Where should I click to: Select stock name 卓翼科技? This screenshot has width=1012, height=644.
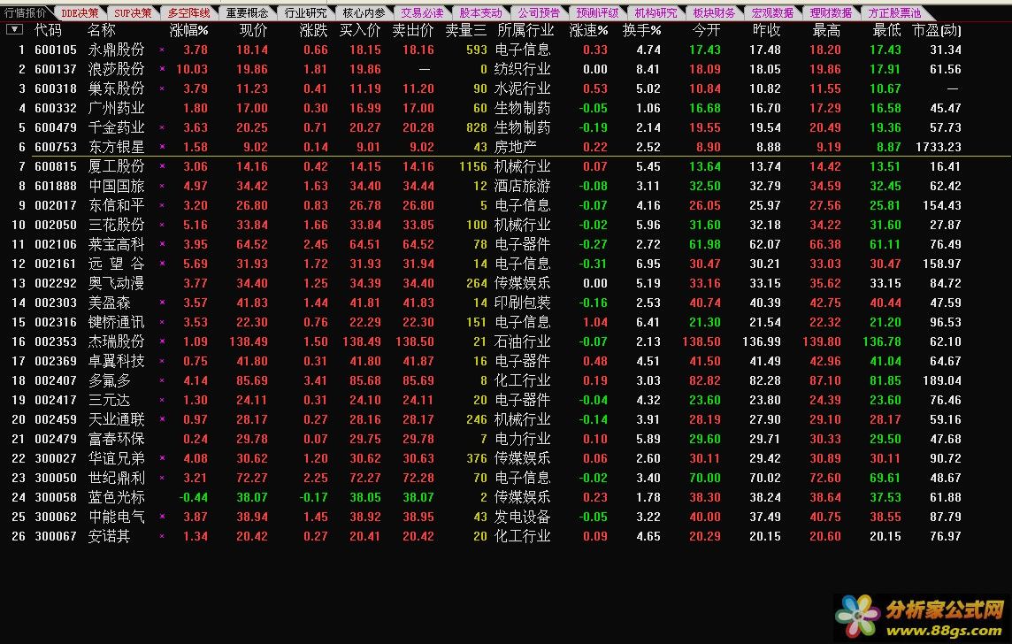(x=116, y=361)
